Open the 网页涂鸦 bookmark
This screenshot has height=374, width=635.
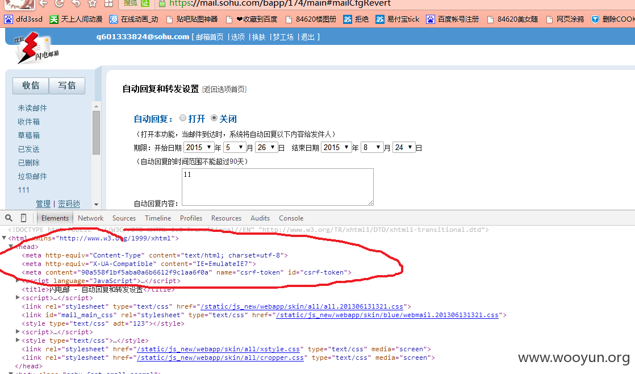tap(565, 19)
